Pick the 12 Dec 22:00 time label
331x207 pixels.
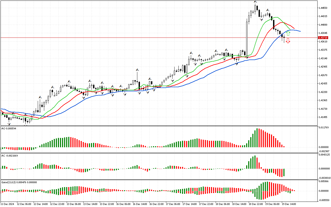pyautogui.click(x=57, y=204)
